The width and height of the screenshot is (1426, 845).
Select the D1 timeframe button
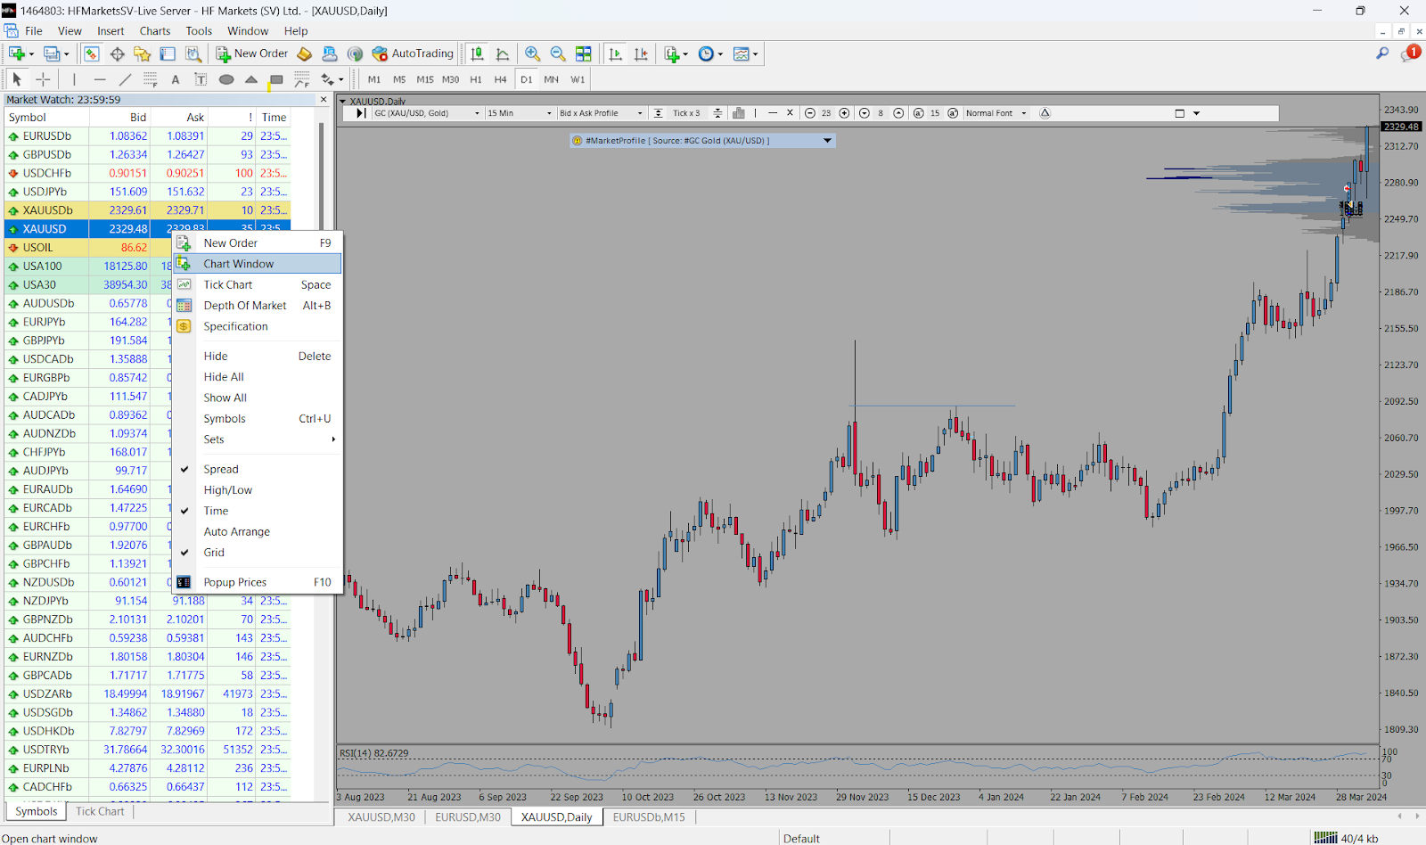527,79
